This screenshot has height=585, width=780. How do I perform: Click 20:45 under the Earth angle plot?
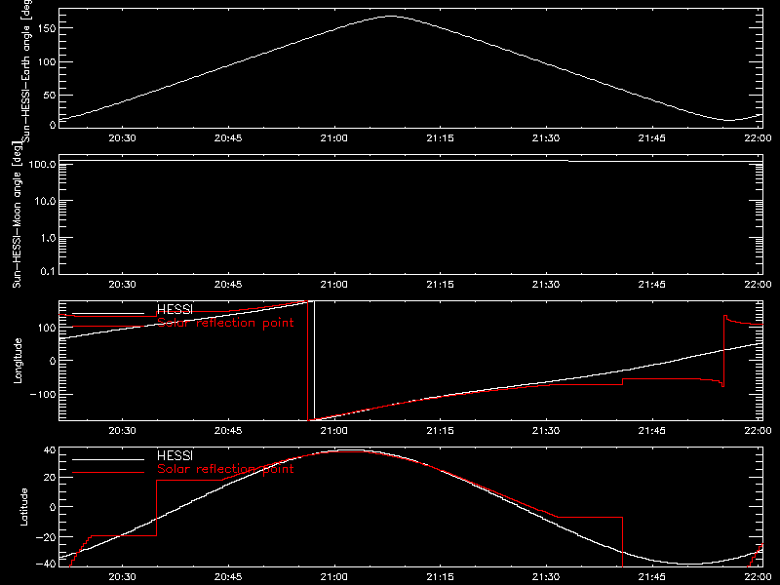tap(228, 137)
